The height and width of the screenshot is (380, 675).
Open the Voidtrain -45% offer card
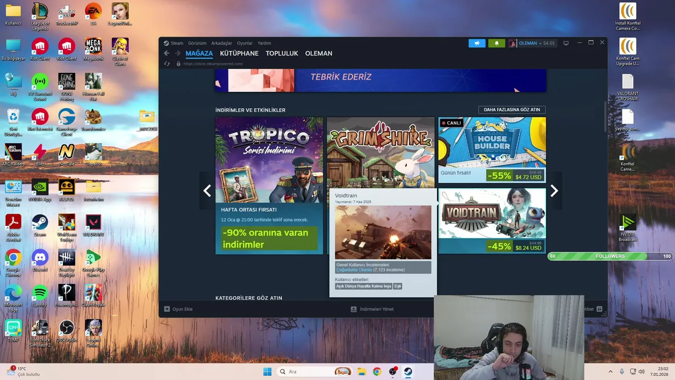(x=492, y=221)
